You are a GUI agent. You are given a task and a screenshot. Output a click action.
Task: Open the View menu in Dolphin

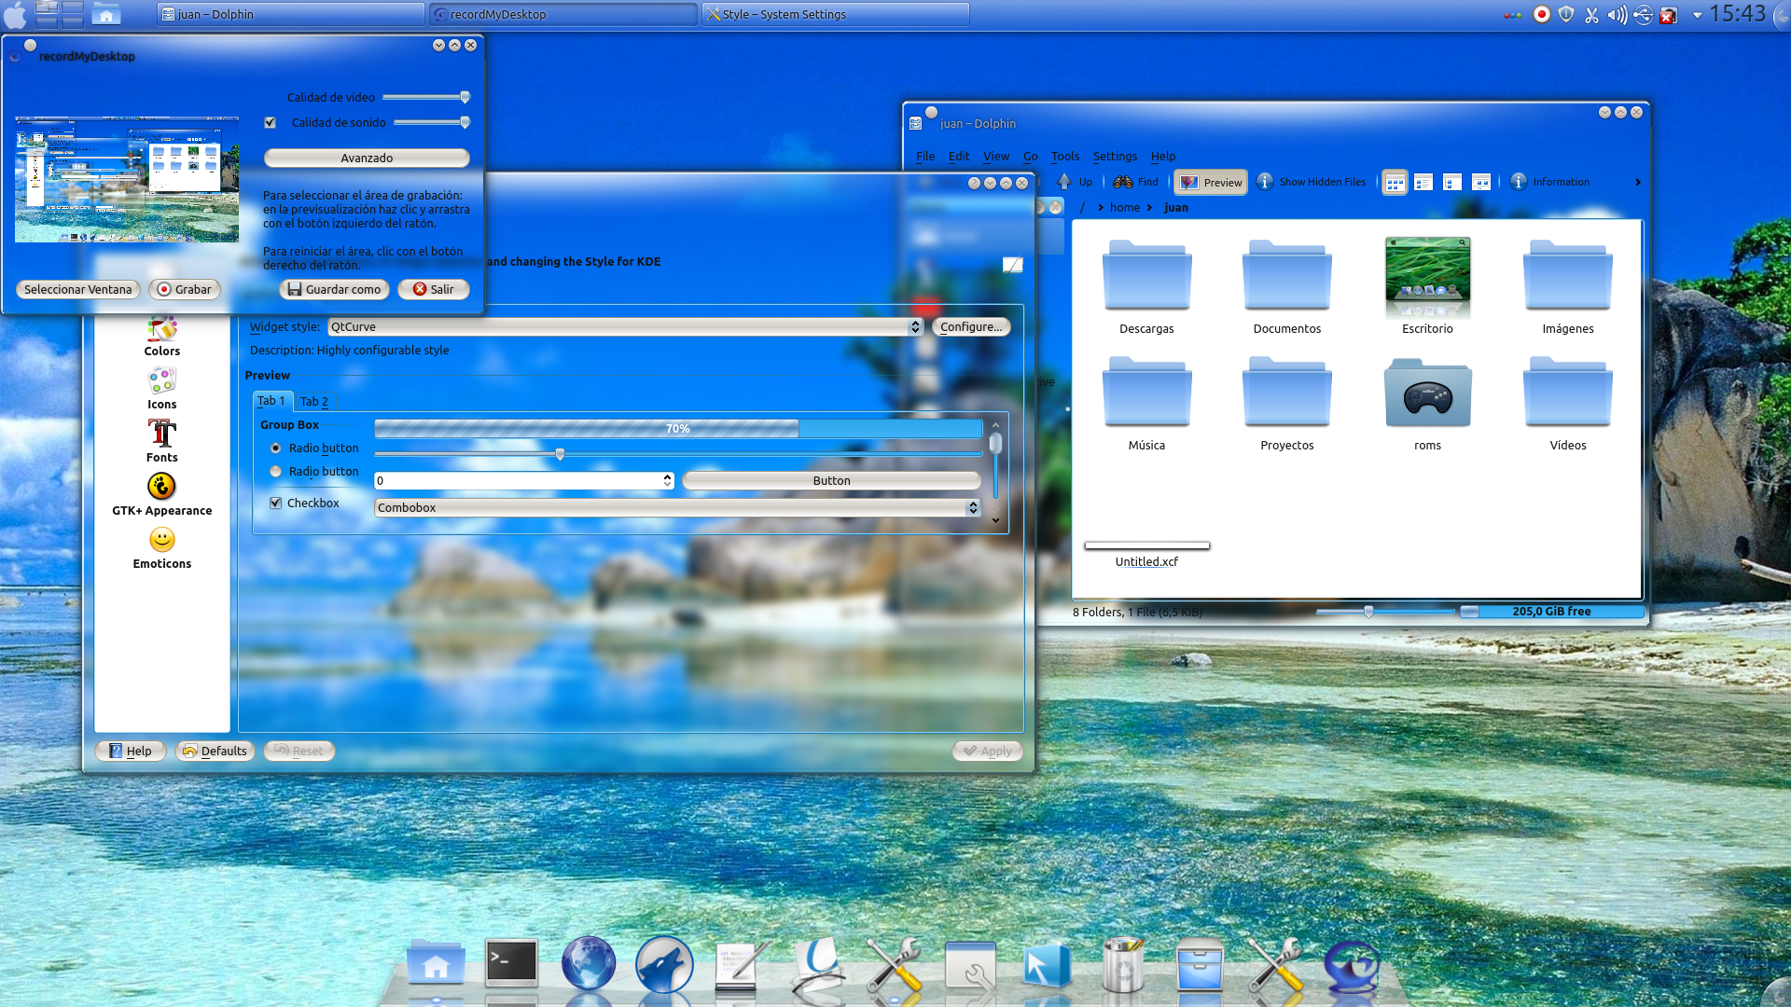pyautogui.click(x=995, y=156)
